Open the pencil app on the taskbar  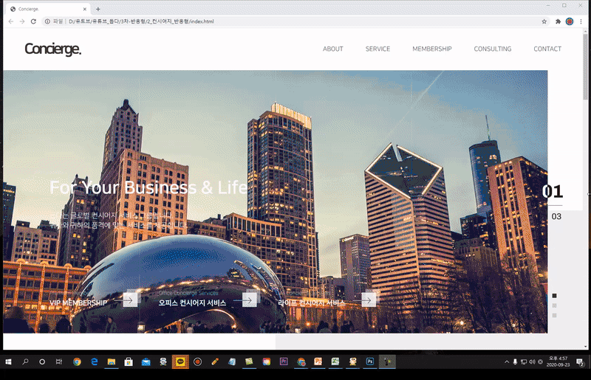pyautogui.click(x=215, y=362)
